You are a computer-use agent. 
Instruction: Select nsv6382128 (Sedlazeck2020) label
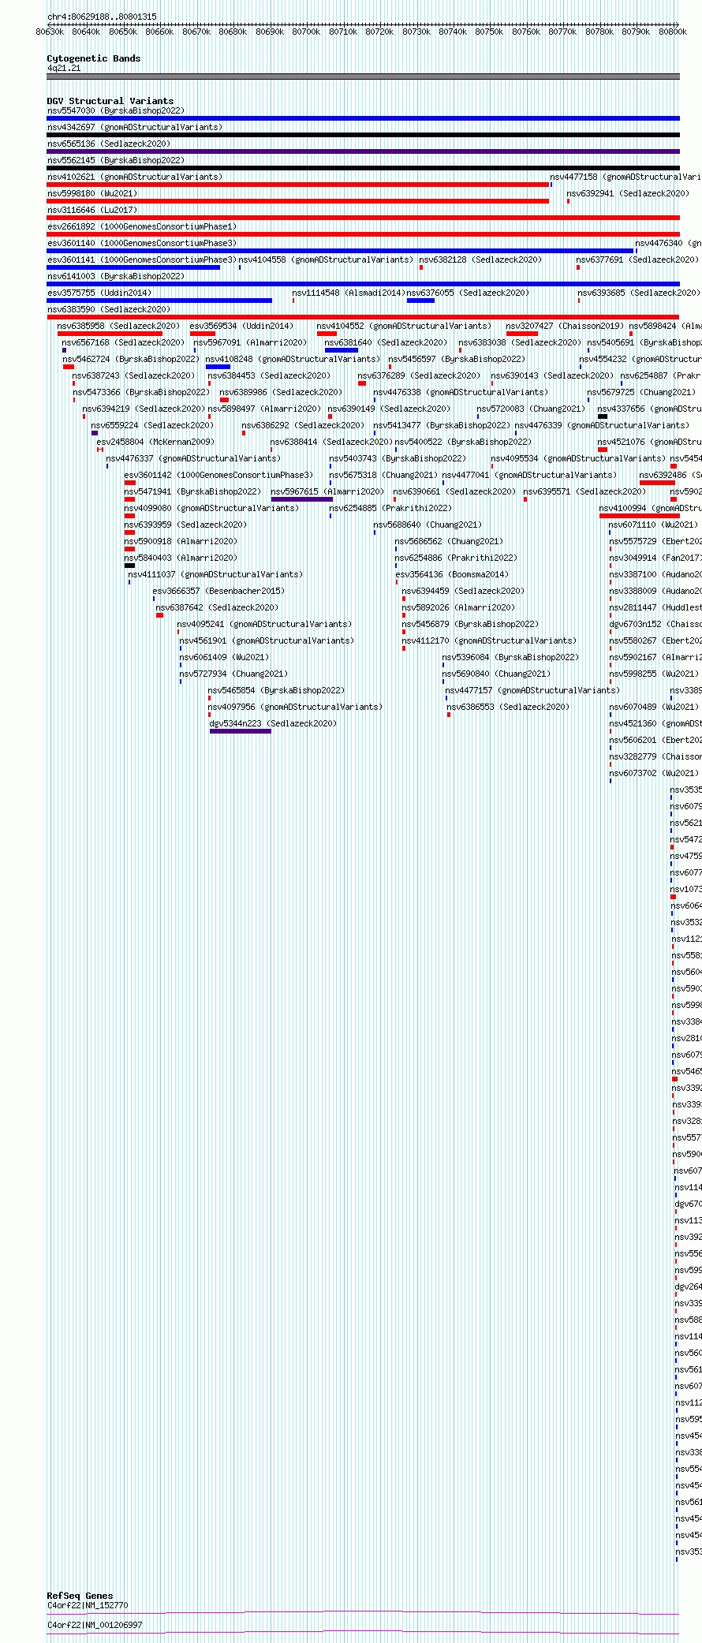(x=480, y=260)
